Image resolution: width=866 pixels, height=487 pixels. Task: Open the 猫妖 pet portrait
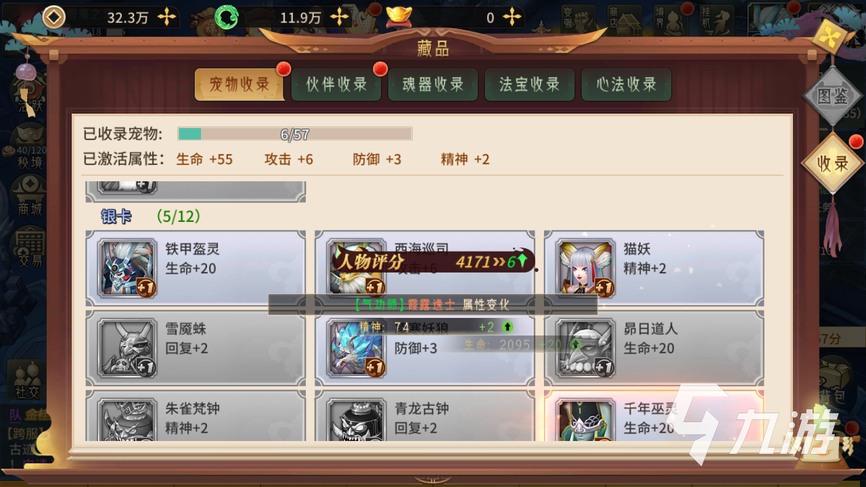pos(585,268)
